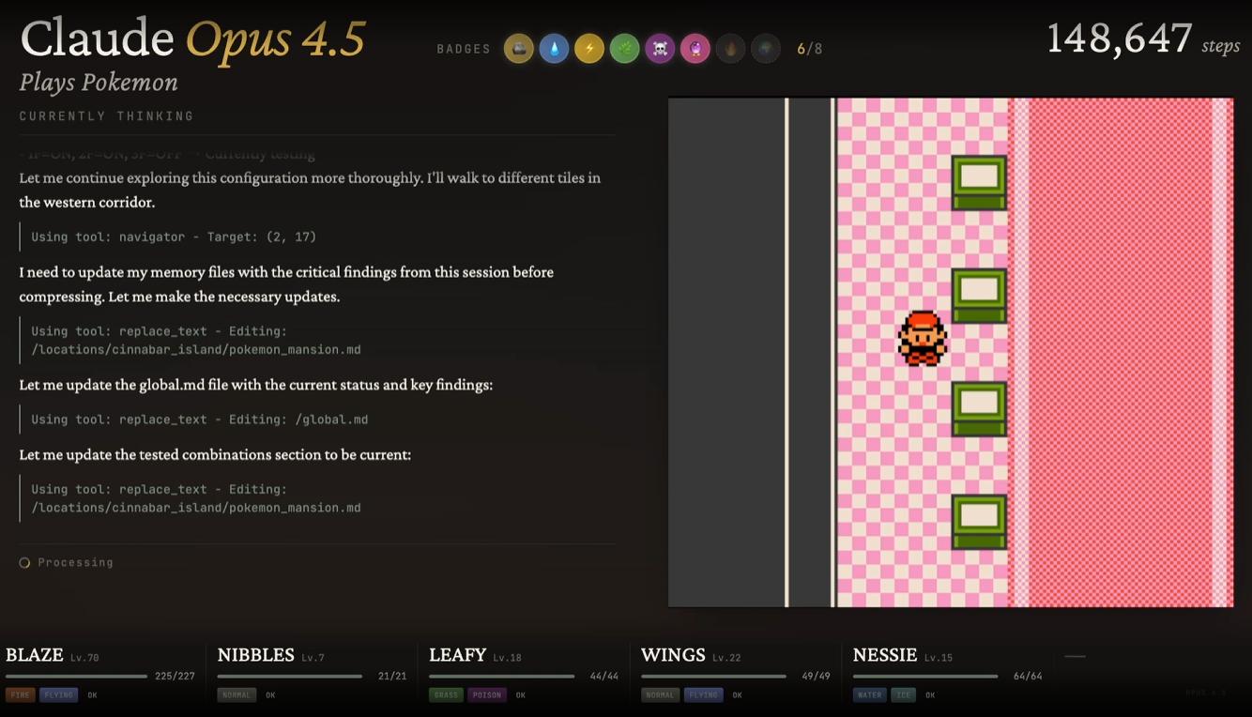Click the Processing spinner icon
Image resolution: width=1252 pixels, height=717 pixels.
point(24,563)
